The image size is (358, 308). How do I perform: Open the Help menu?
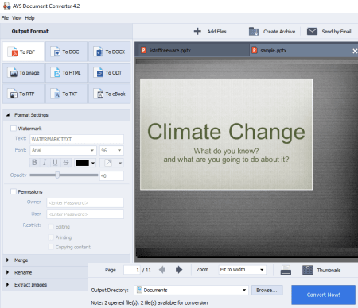pos(29,18)
